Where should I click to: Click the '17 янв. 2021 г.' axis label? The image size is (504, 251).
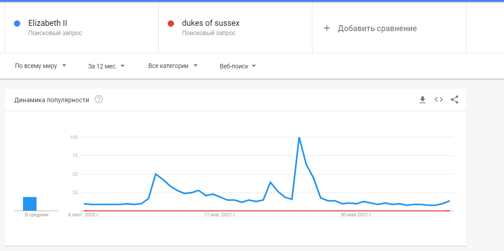coord(220,215)
